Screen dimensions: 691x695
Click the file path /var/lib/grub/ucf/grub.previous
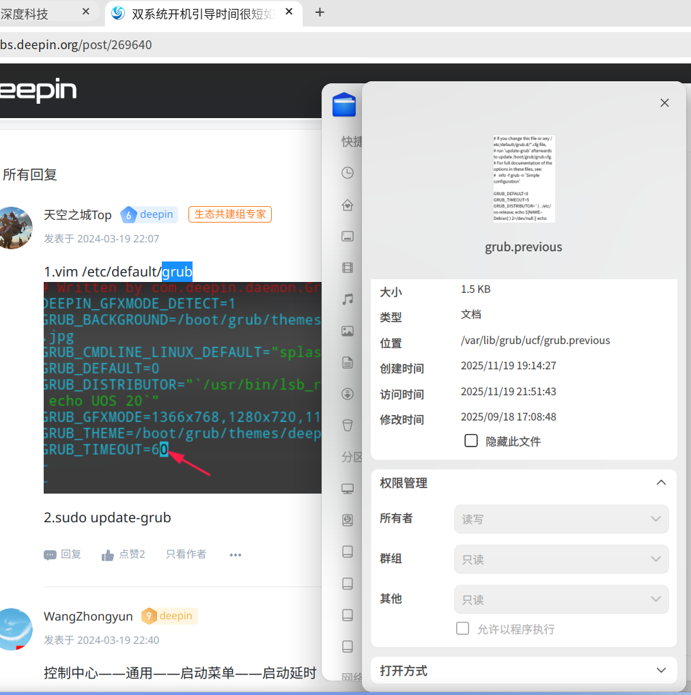click(x=535, y=341)
